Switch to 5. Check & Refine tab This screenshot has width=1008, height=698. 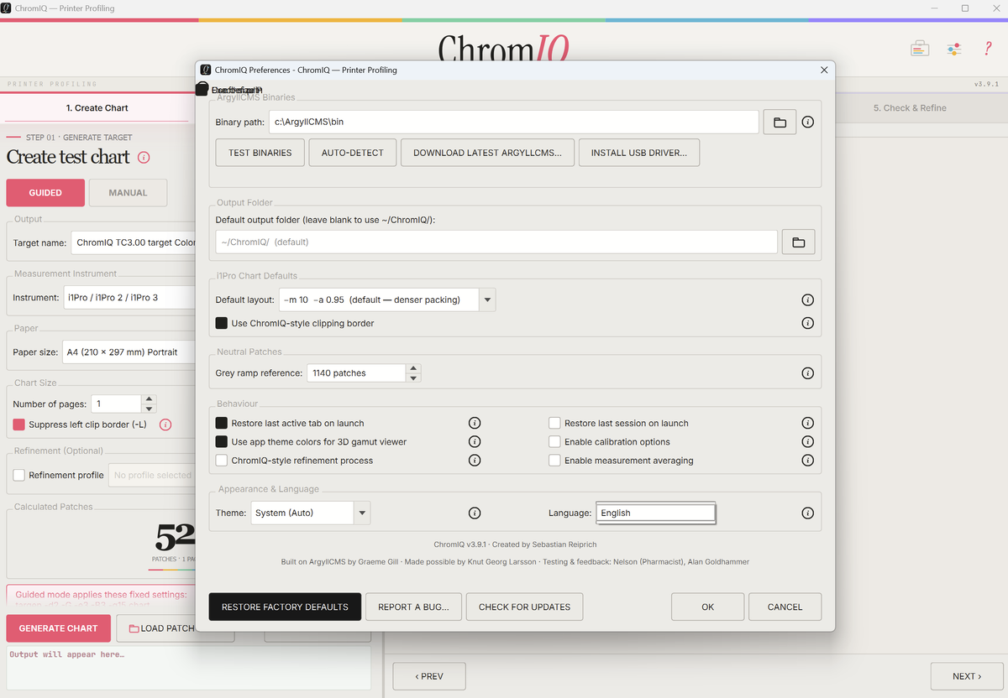tap(909, 108)
